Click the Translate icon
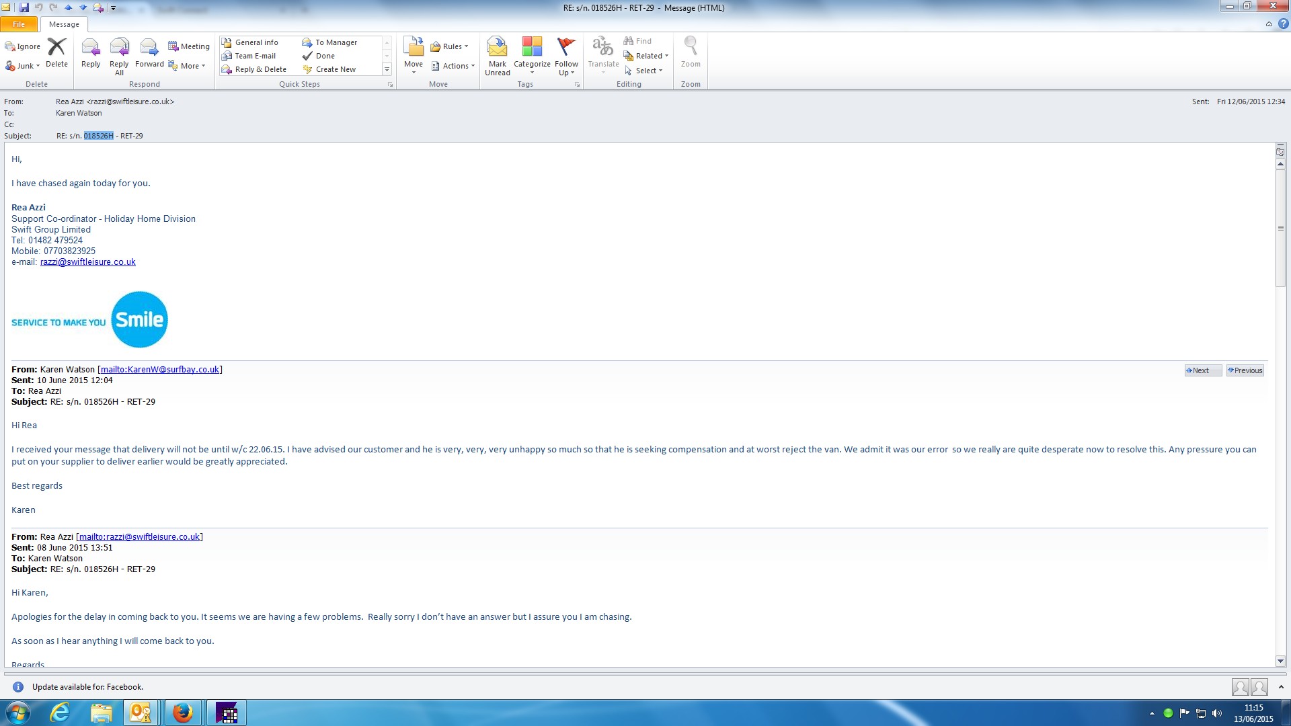1291x726 pixels. coord(602,52)
